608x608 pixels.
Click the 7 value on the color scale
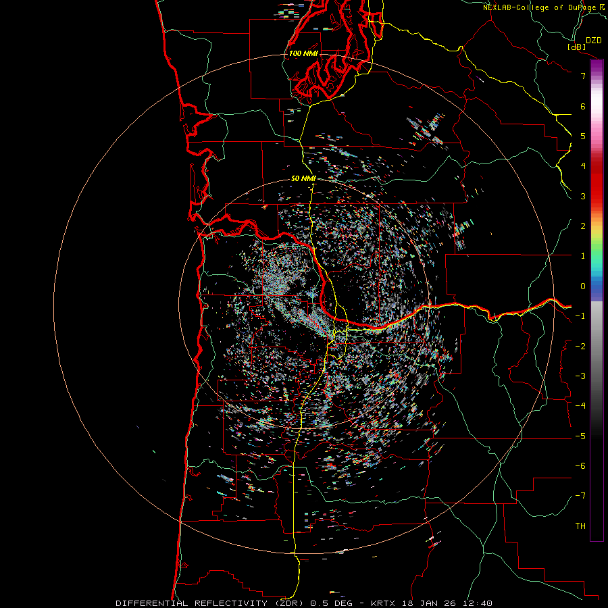click(583, 76)
